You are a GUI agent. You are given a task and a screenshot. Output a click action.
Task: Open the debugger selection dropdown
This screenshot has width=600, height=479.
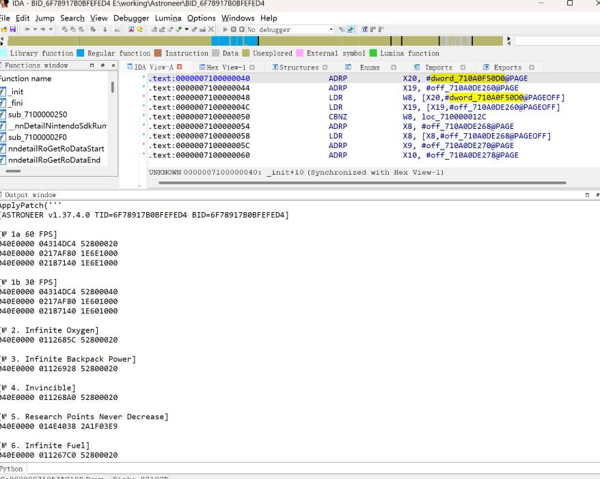coord(331,30)
